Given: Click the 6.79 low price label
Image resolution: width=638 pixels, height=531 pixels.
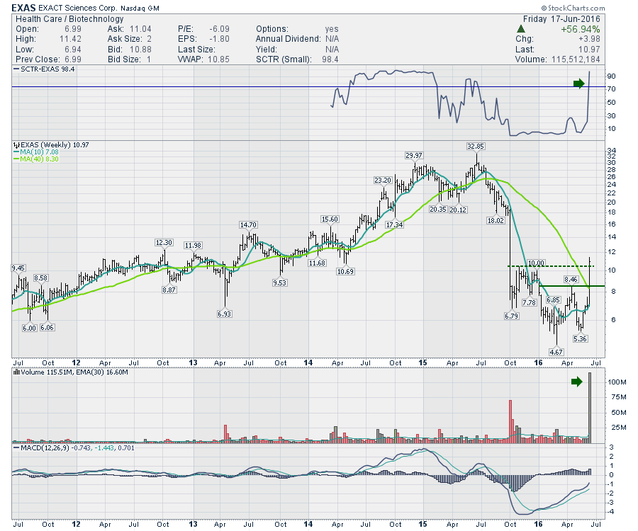Looking at the screenshot, I should coord(511,316).
